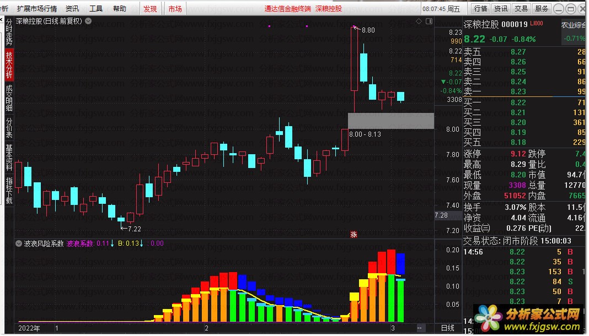Click the 7.22 low price label on chart
Screen dimensions: 589x336
coord(135,229)
